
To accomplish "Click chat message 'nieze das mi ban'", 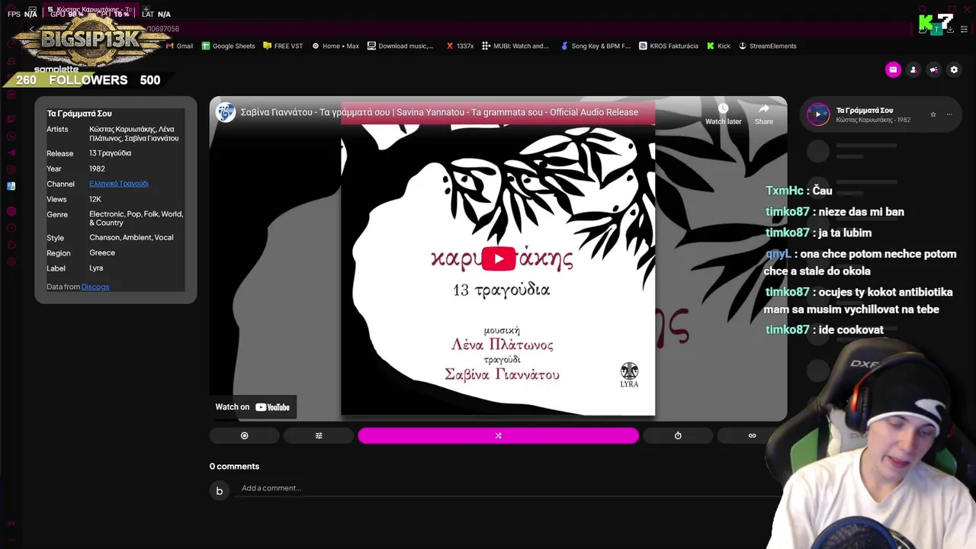I will coord(862,212).
